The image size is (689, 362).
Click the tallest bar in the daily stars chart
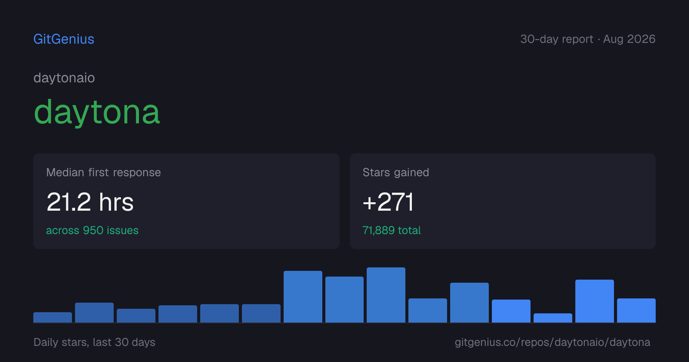click(x=386, y=295)
